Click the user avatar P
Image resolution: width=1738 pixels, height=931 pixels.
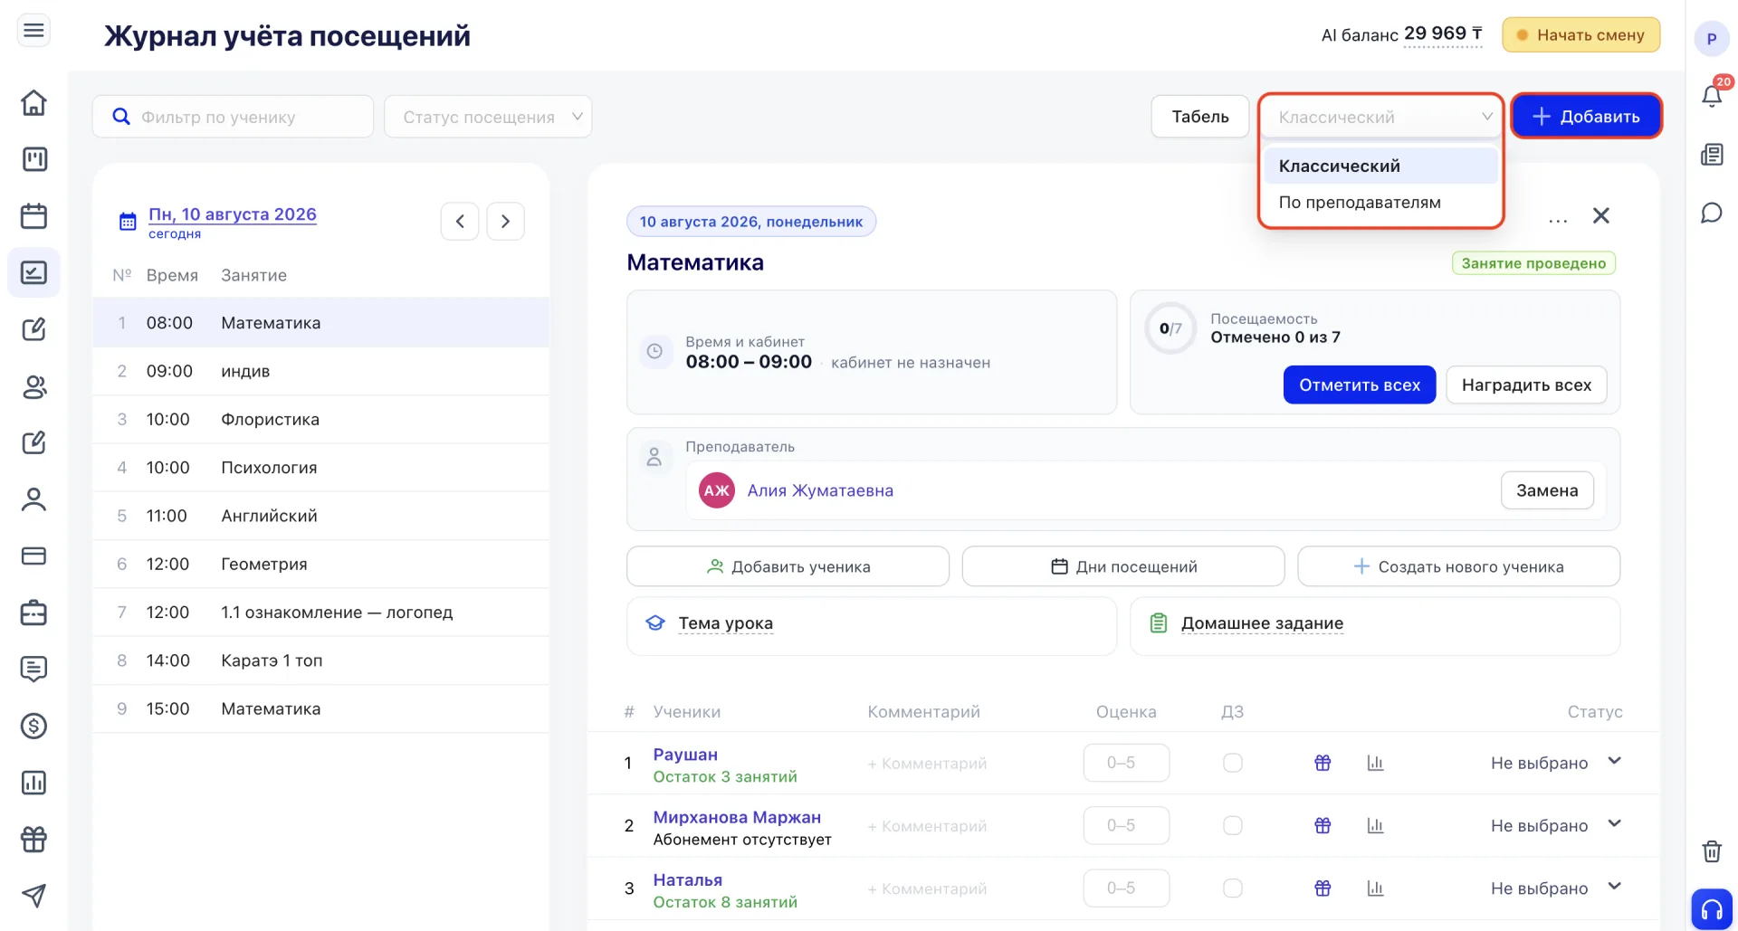pyautogui.click(x=1712, y=39)
